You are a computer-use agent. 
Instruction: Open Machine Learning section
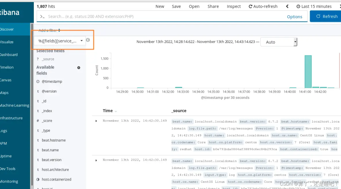(15, 105)
